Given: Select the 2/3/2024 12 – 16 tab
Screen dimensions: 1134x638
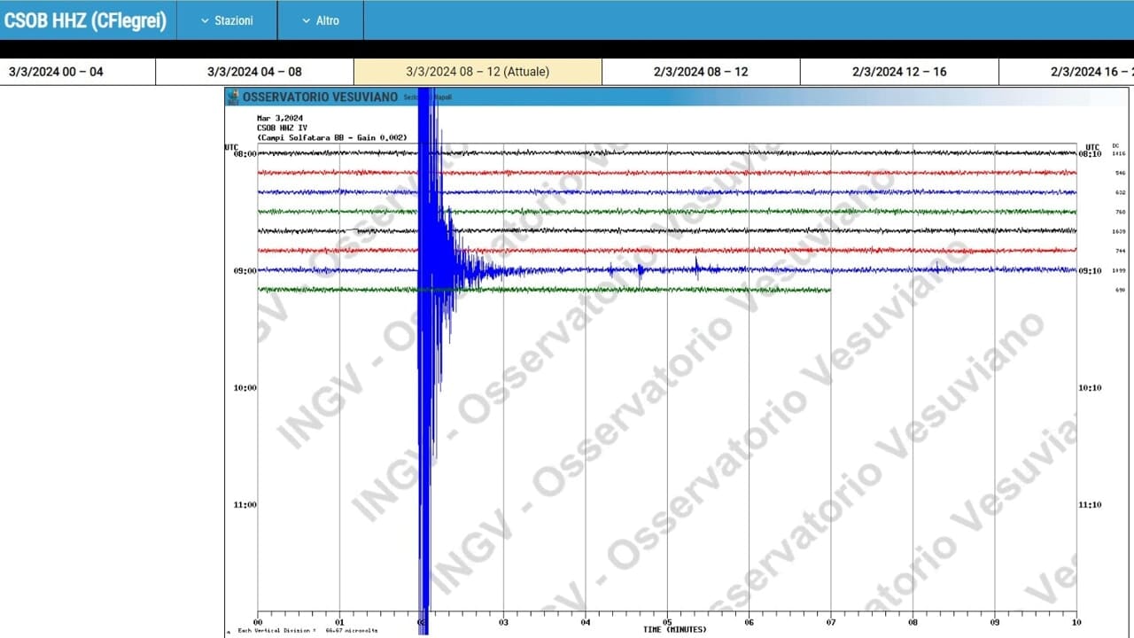Looking at the screenshot, I should pyautogui.click(x=899, y=72).
